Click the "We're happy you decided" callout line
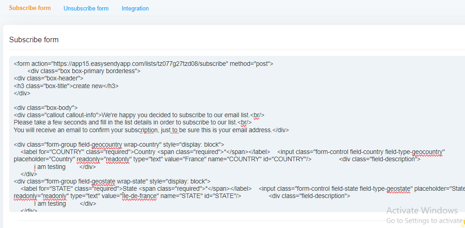The width and height of the screenshot is (465, 228). tap(139, 115)
